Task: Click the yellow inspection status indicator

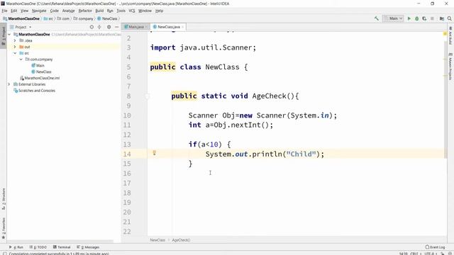Action: point(445,34)
